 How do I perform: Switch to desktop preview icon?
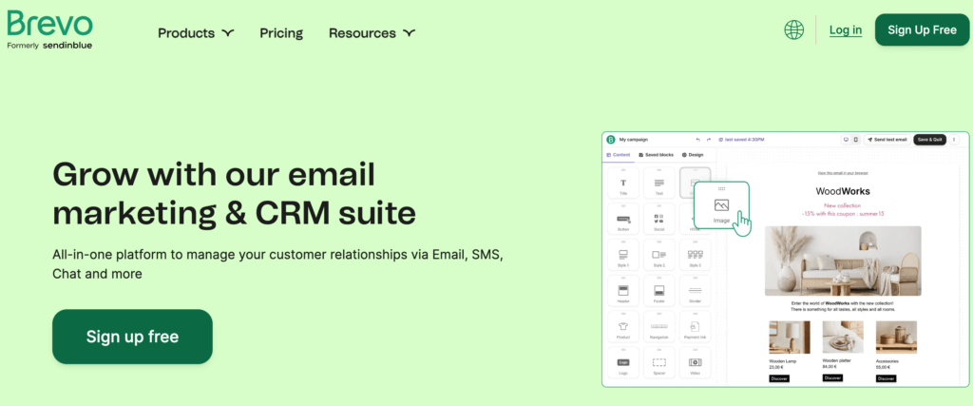click(845, 140)
